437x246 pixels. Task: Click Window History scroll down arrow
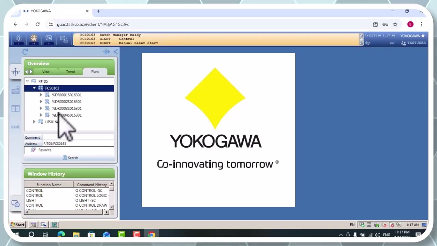[112, 207]
